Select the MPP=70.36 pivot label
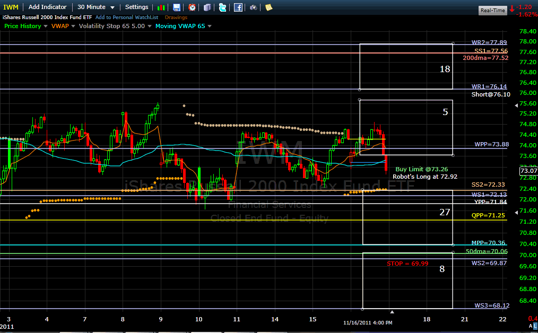The image size is (538, 333). [488, 243]
